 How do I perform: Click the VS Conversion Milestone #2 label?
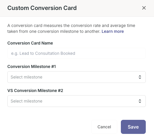pyautogui.click(x=35, y=91)
